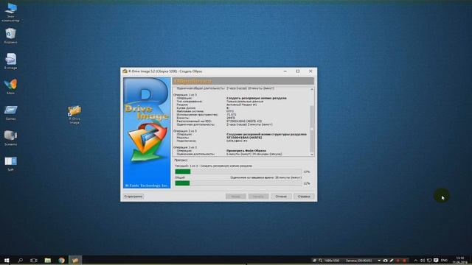Click the volume speaker tray icon
Viewport: 472px width, 265px height.
[x=423, y=261]
